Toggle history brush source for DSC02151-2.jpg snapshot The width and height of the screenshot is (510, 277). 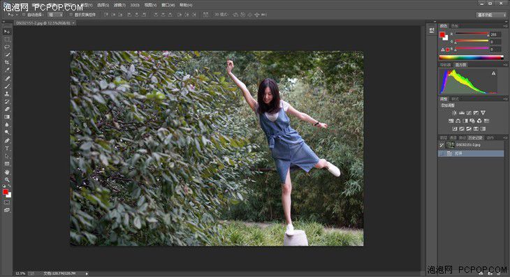(442, 145)
